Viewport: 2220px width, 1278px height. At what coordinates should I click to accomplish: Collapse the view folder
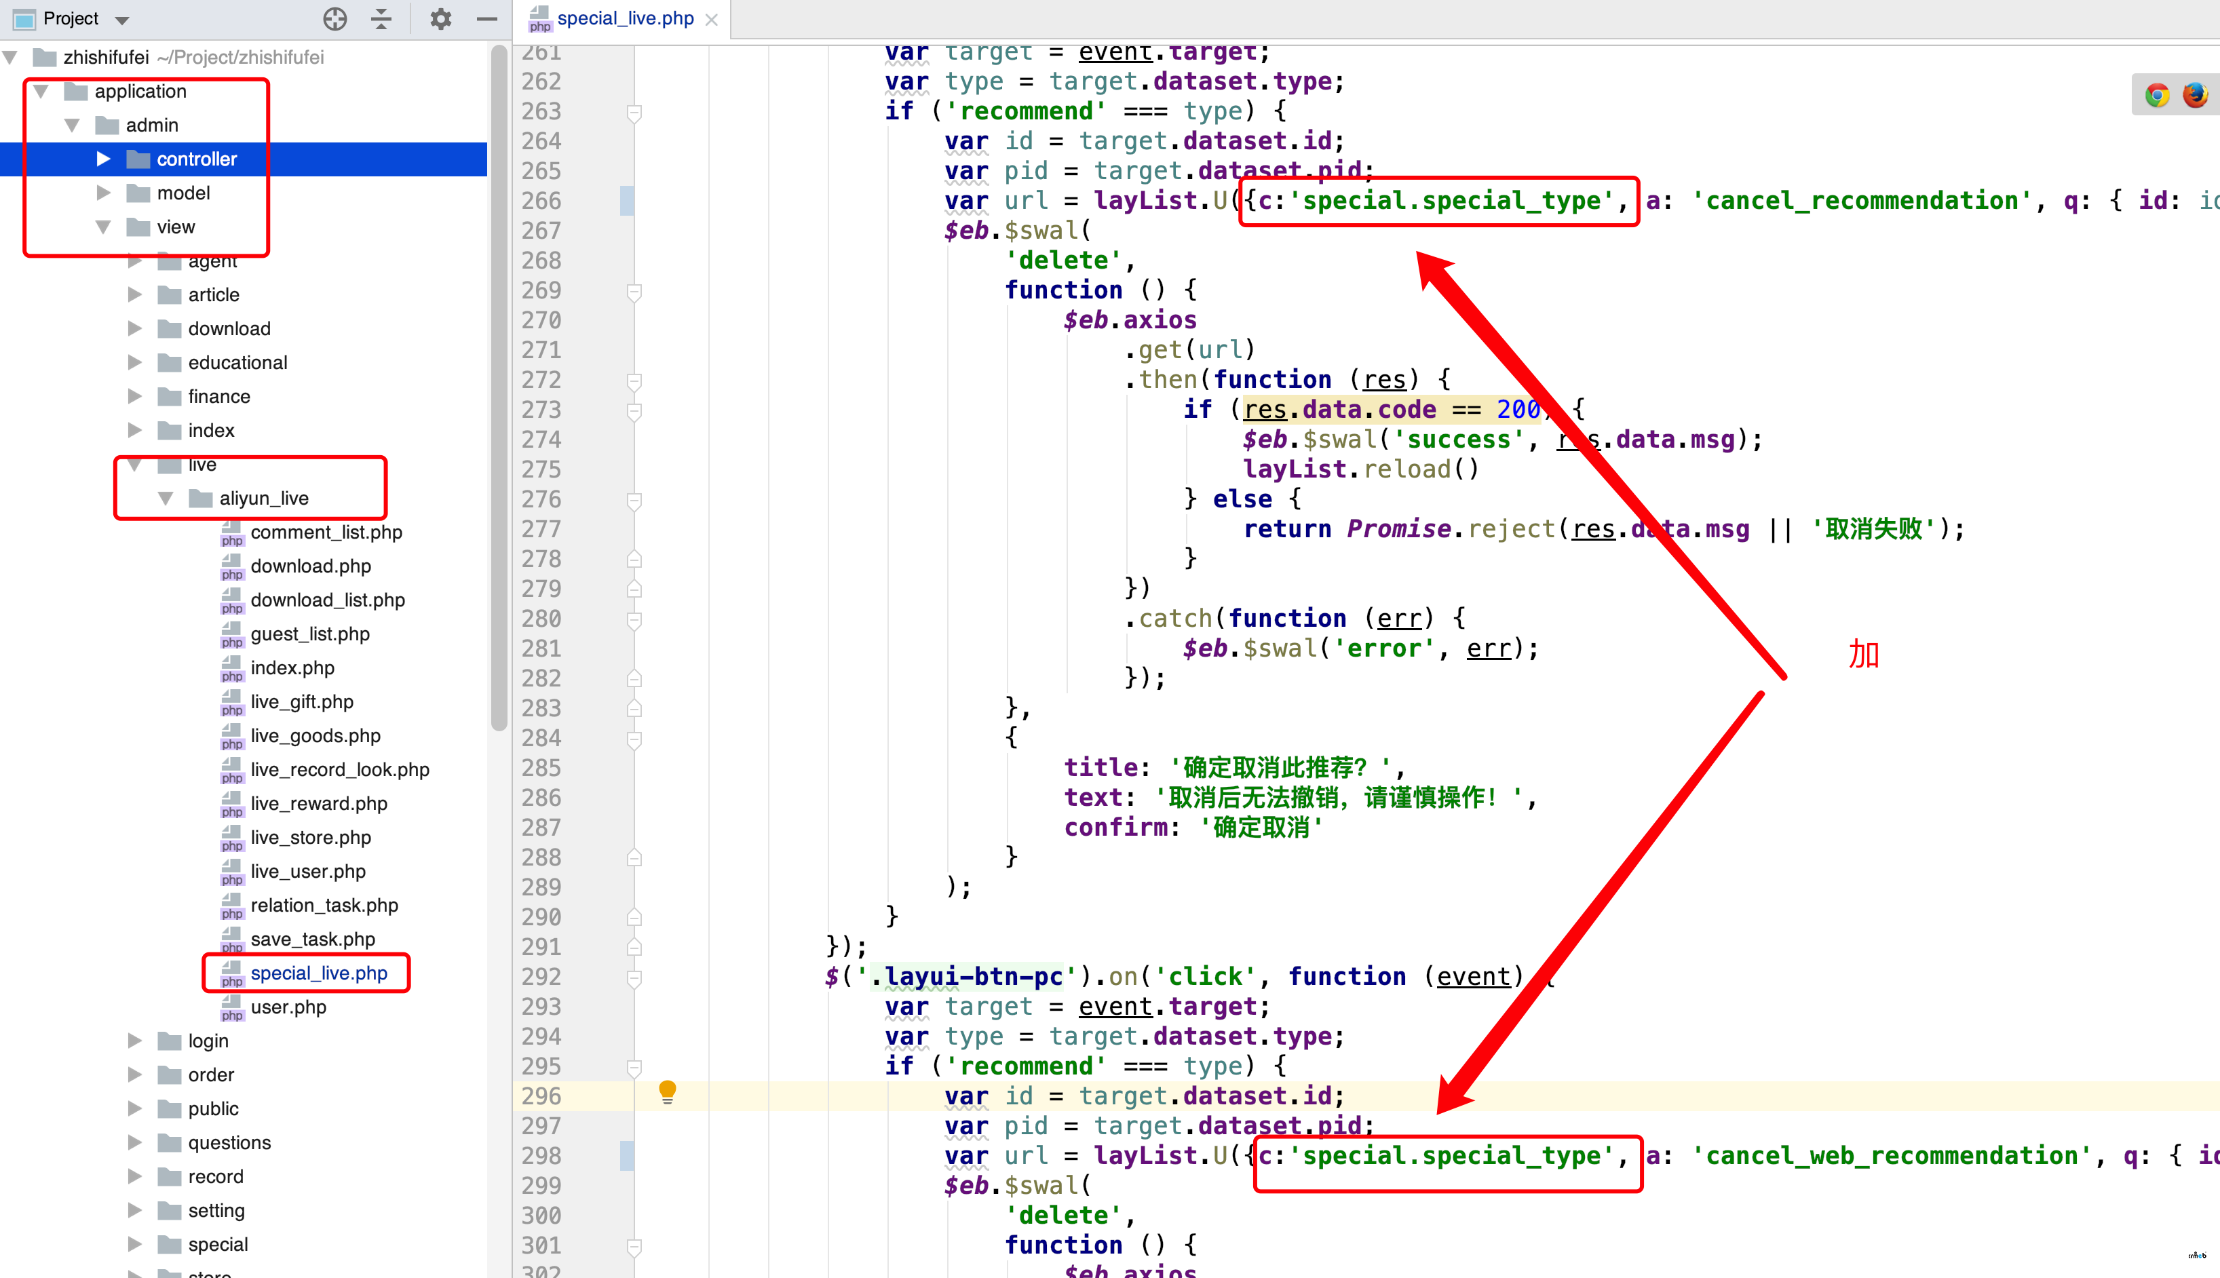click(x=104, y=227)
